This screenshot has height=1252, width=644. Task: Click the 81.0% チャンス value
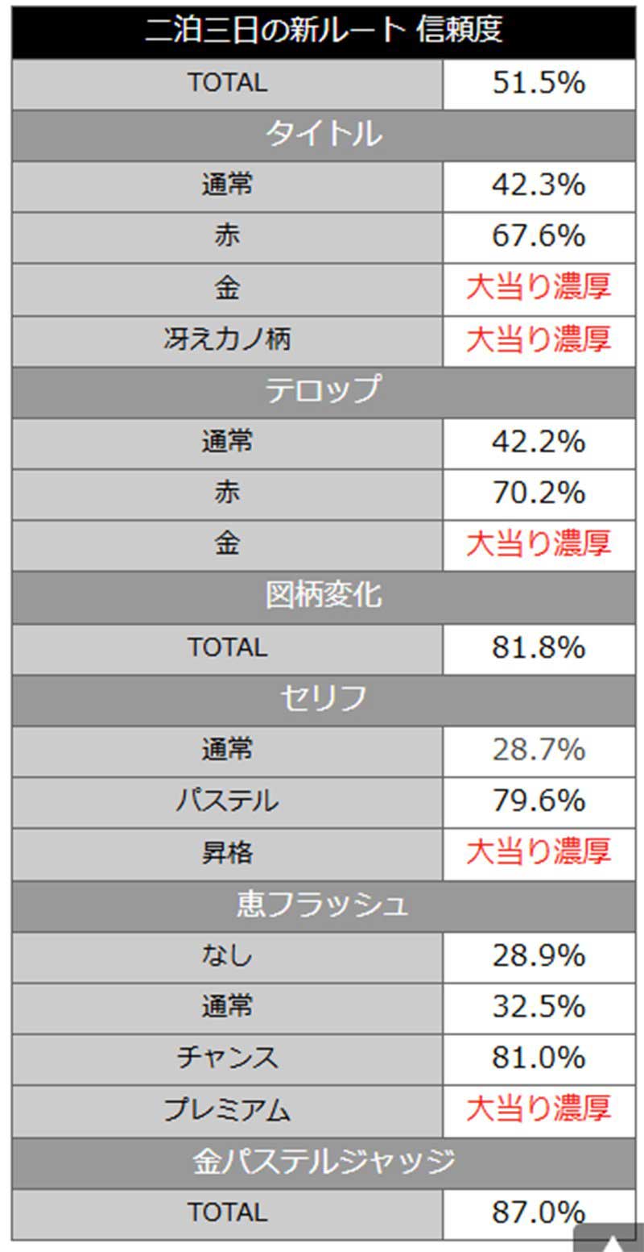[539, 1059]
